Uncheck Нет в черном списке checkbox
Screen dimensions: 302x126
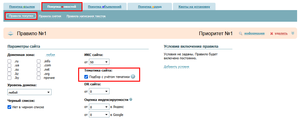coord(9,107)
